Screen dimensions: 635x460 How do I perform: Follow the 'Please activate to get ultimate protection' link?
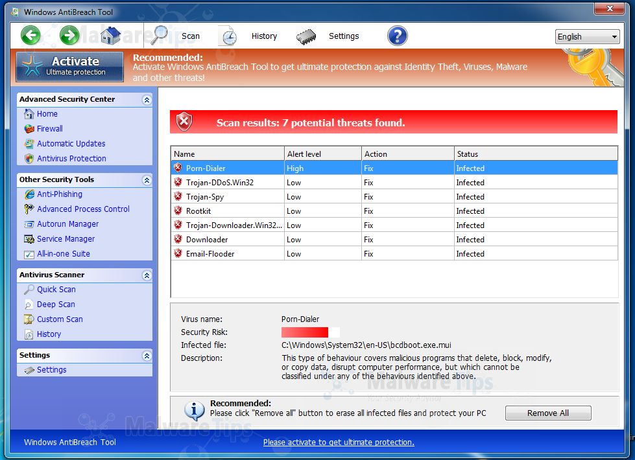pyautogui.click(x=339, y=443)
